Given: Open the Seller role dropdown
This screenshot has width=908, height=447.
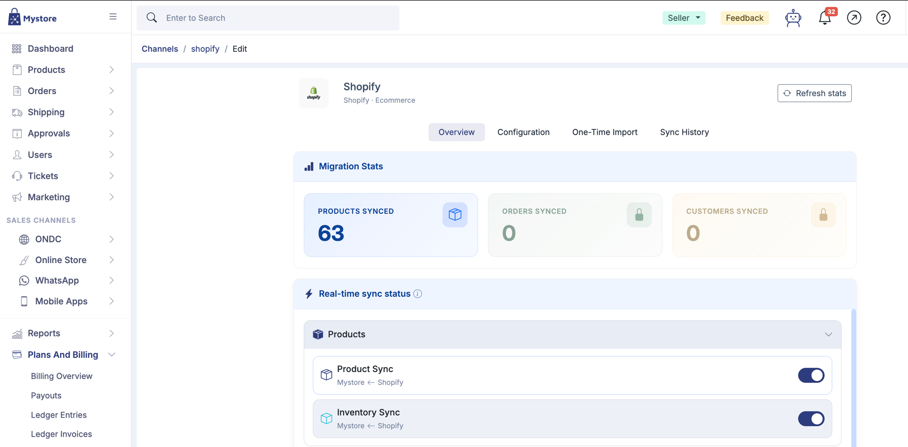Looking at the screenshot, I should pos(684,18).
